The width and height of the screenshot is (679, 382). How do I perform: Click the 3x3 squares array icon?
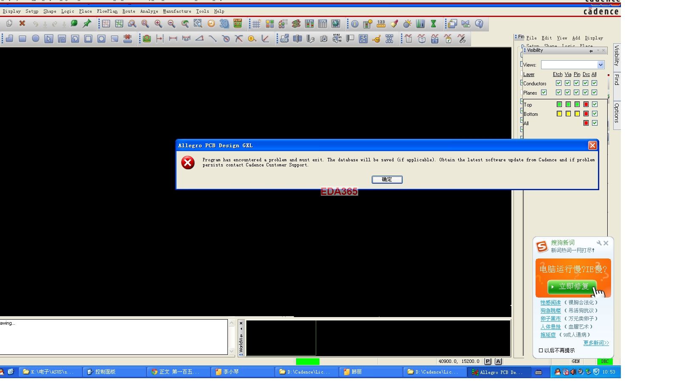tap(389, 39)
